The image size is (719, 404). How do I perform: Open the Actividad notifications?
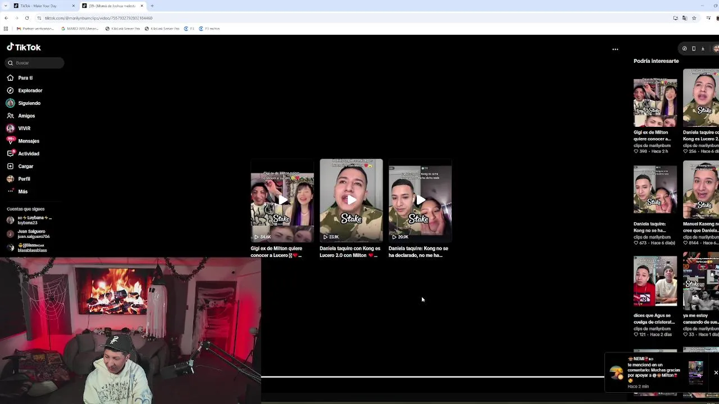click(x=29, y=154)
